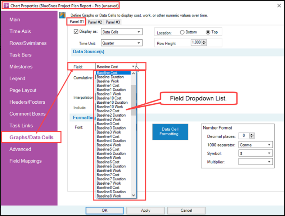Image resolution: width=285 pixels, height=216 pixels.
Task: Select Baseline Duration in the list
Action: click(x=113, y=77)
